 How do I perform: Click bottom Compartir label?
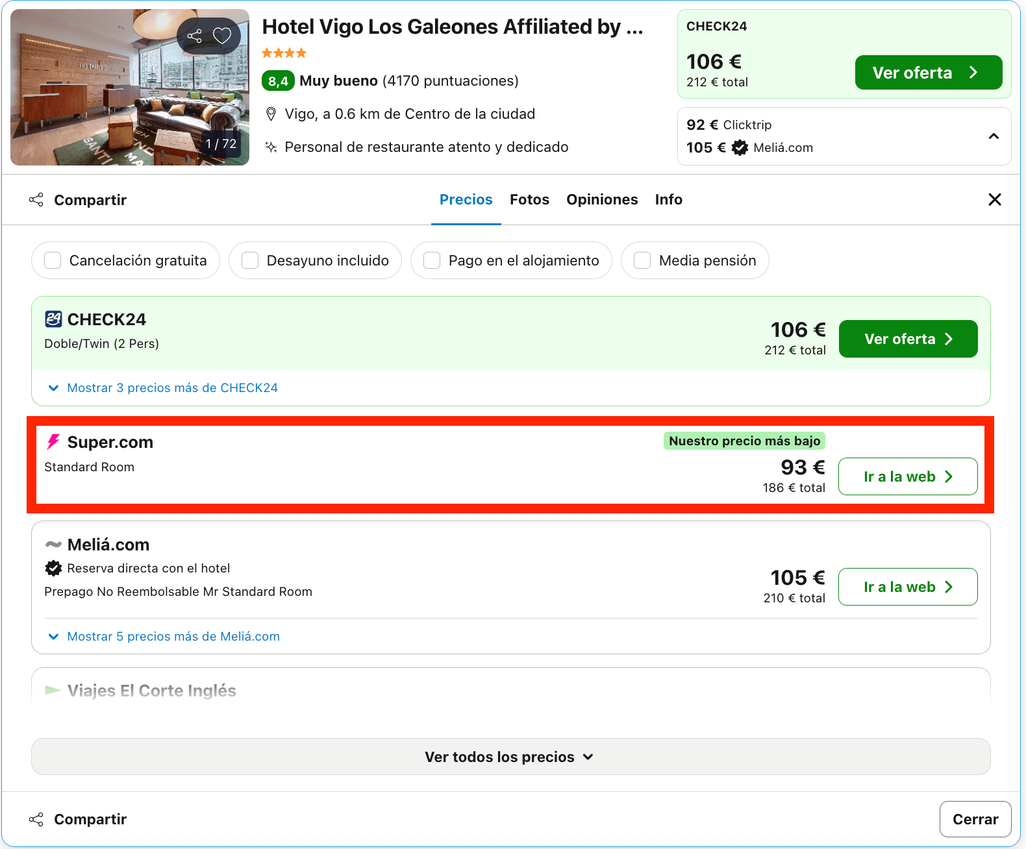(x=90, y=819)
